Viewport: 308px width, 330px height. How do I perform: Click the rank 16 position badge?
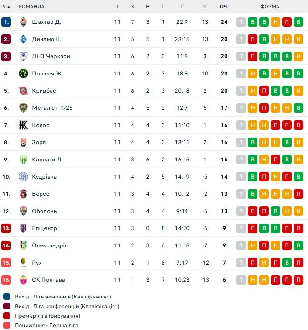[6, 280]
